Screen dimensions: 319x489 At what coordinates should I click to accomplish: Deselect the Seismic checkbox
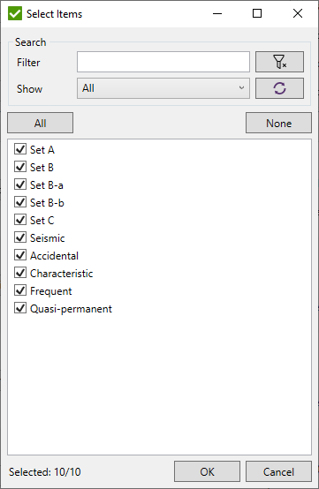(20, 237)
